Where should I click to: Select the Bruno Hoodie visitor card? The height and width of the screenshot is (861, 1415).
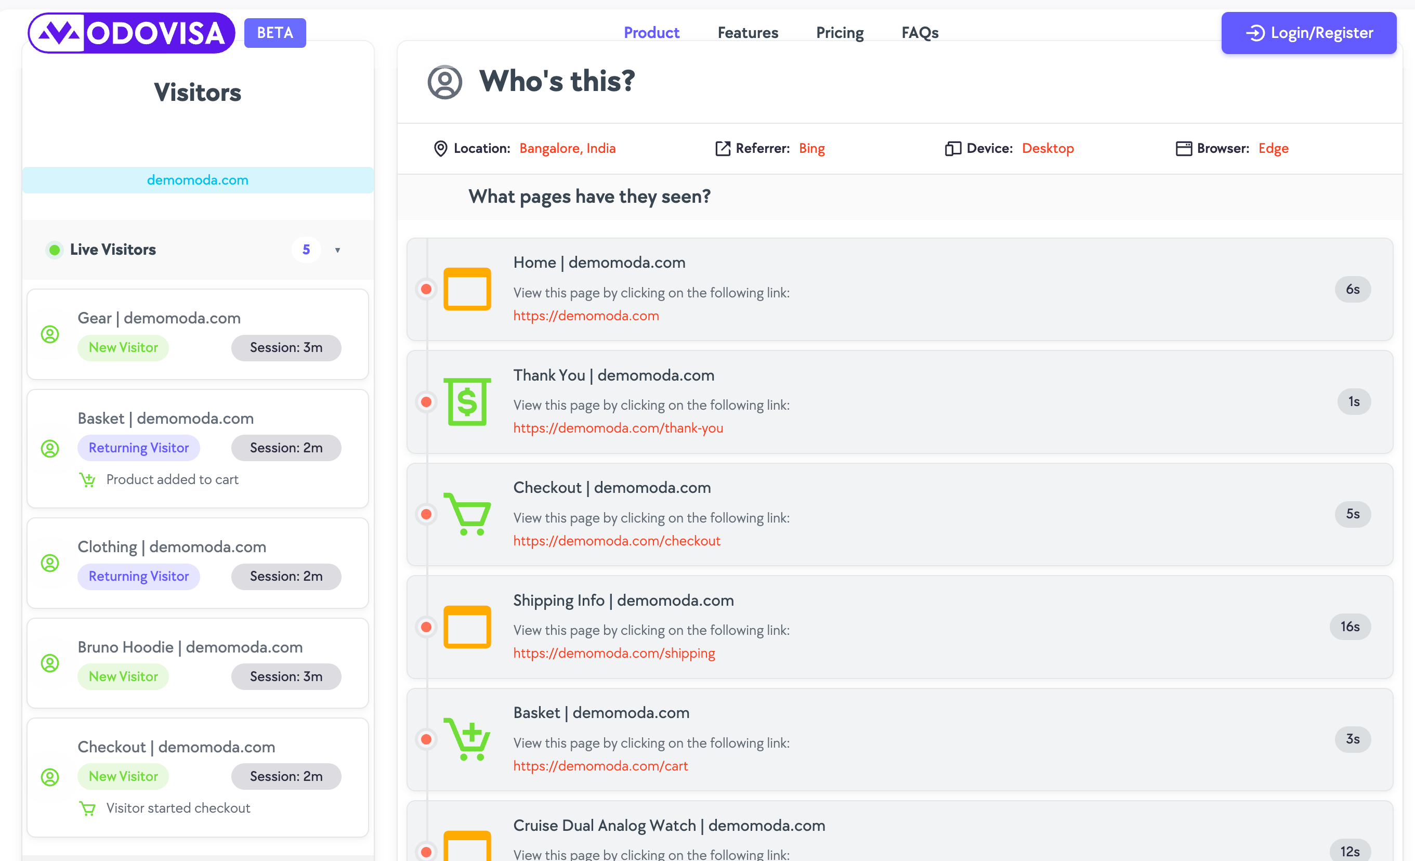198,662
